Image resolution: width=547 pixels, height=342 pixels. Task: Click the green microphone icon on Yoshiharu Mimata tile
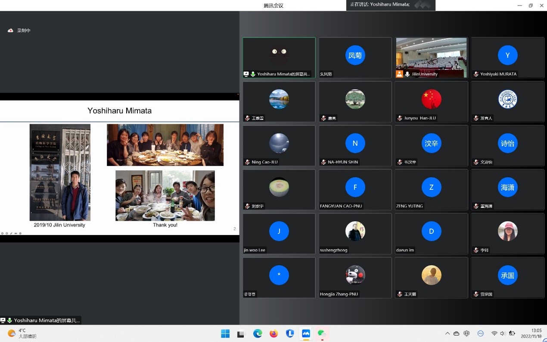point(253,74)
